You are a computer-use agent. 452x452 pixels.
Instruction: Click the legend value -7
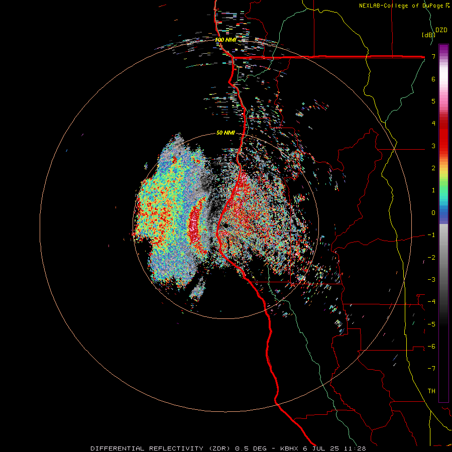431,369
